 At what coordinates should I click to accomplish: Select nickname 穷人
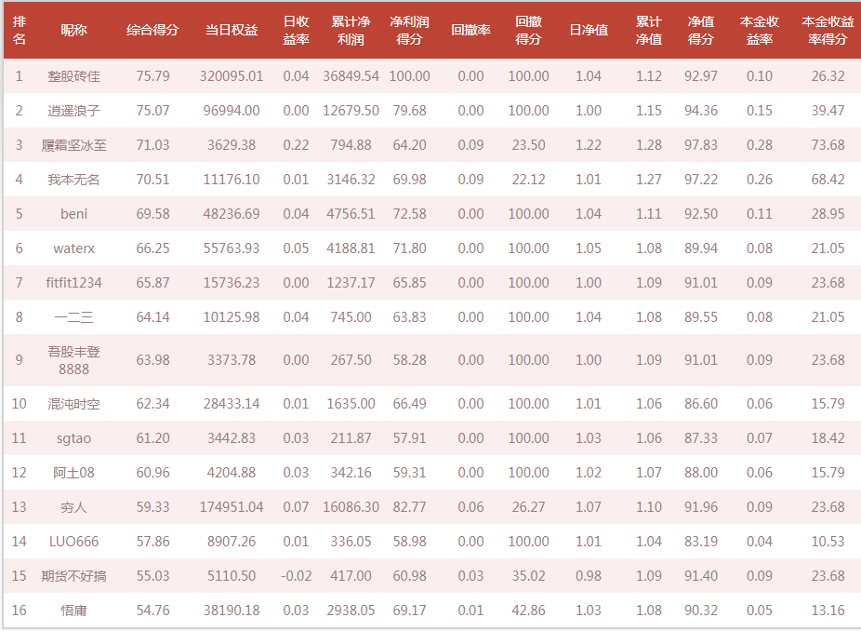coord(73,507)
